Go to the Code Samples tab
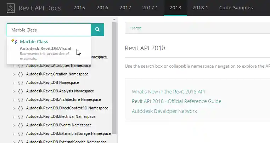270x143 pixels. [x=236, y=8]
